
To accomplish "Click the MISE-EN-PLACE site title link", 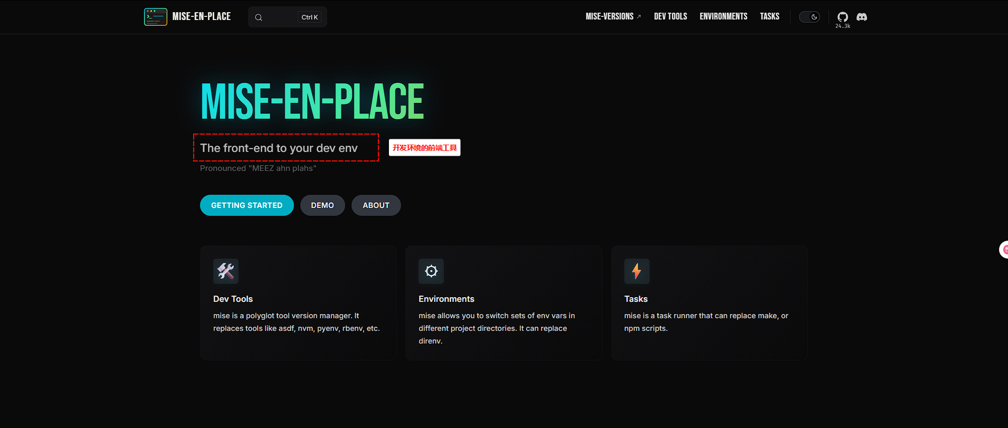I will point(201,17).
